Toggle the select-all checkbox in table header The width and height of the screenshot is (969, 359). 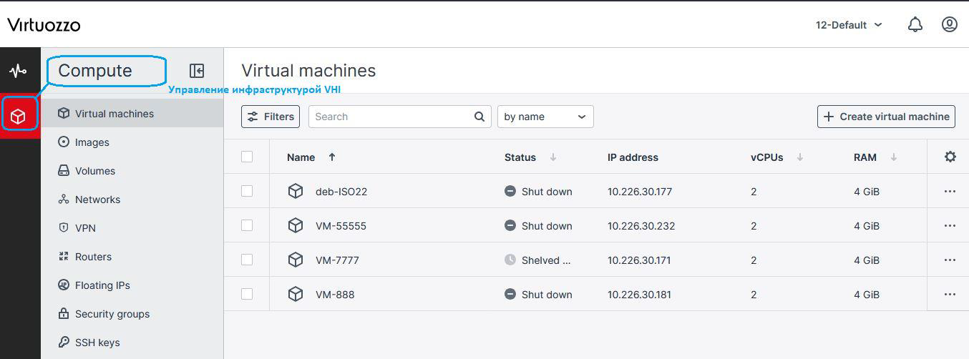pyautogui.click(x=247, y=157)
